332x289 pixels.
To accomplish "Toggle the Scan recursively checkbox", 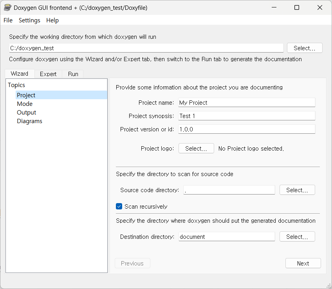I will tap(119, 206).
